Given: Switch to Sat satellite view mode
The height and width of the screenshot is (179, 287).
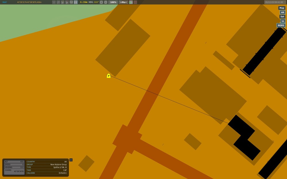Looking at the screenshot, I should [282, 17].
